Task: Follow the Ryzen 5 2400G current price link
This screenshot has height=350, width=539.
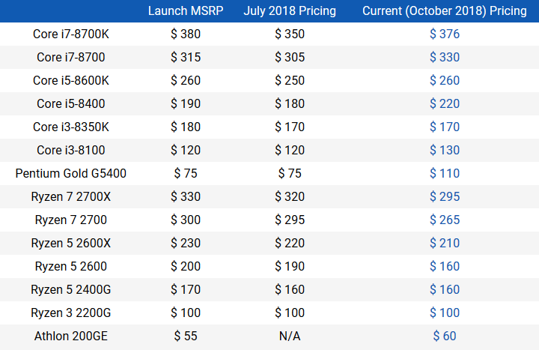Action: 445,290
